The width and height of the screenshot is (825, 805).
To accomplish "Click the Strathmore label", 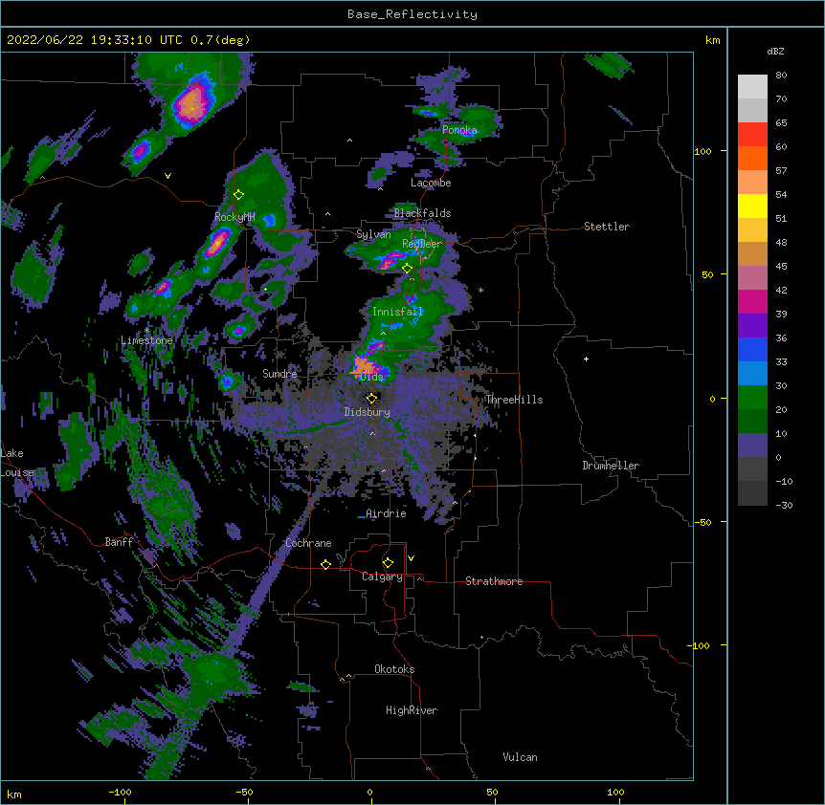I will (494, 581).
